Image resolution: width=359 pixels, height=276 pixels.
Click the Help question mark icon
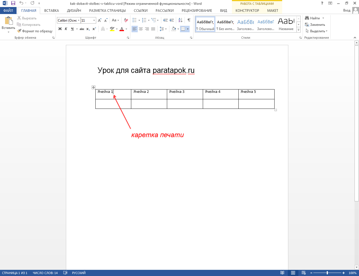tap(322, 3)
